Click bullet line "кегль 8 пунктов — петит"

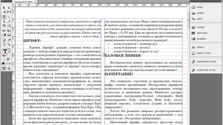(131, 48)
